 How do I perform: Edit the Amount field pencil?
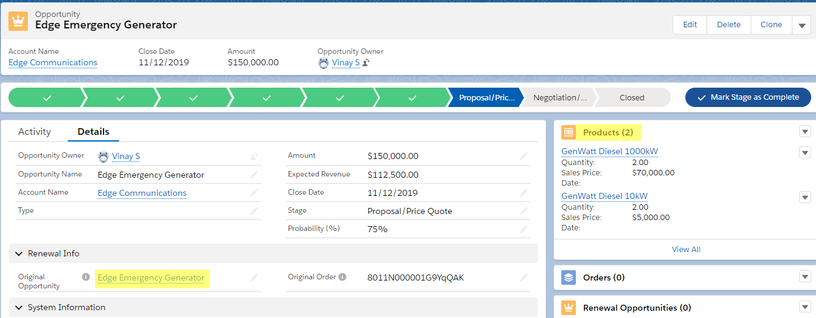pyautogui.click(x=524, y=156)
